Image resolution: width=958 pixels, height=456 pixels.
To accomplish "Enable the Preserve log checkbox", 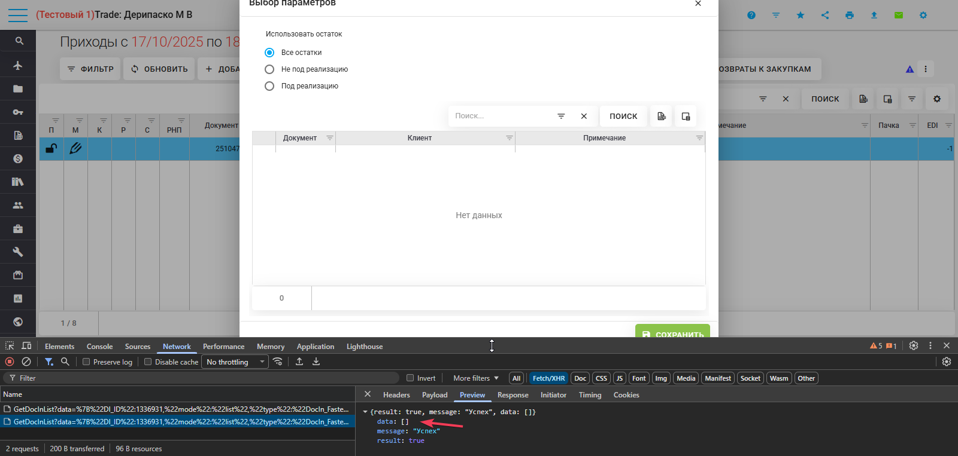I will 86,362.
